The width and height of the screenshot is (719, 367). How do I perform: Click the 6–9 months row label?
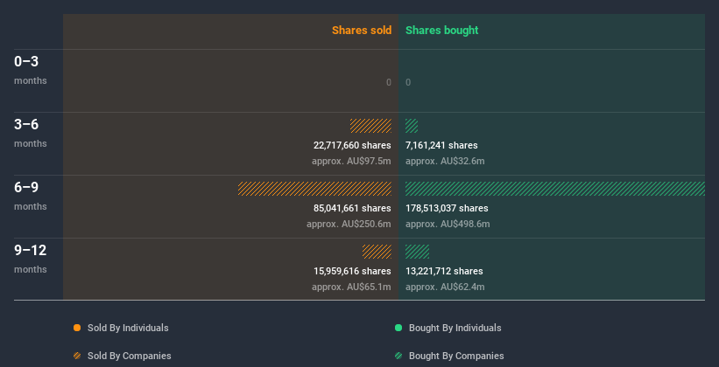coord(31,196)
